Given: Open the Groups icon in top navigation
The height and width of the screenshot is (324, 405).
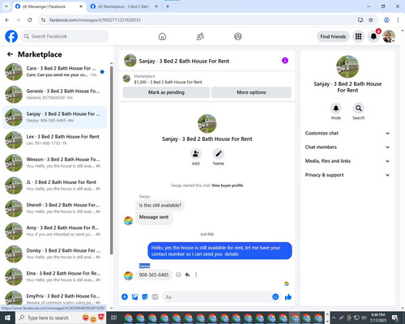Looking at the screenshot, I should point(238,36).
